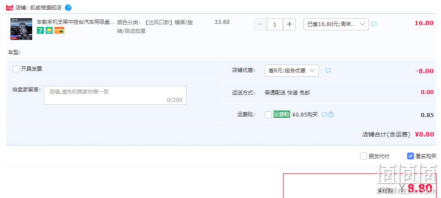Enable the 朋友代付 checkbox
The height and width of the screenshot is (198, 441).
tap(364, 156)
